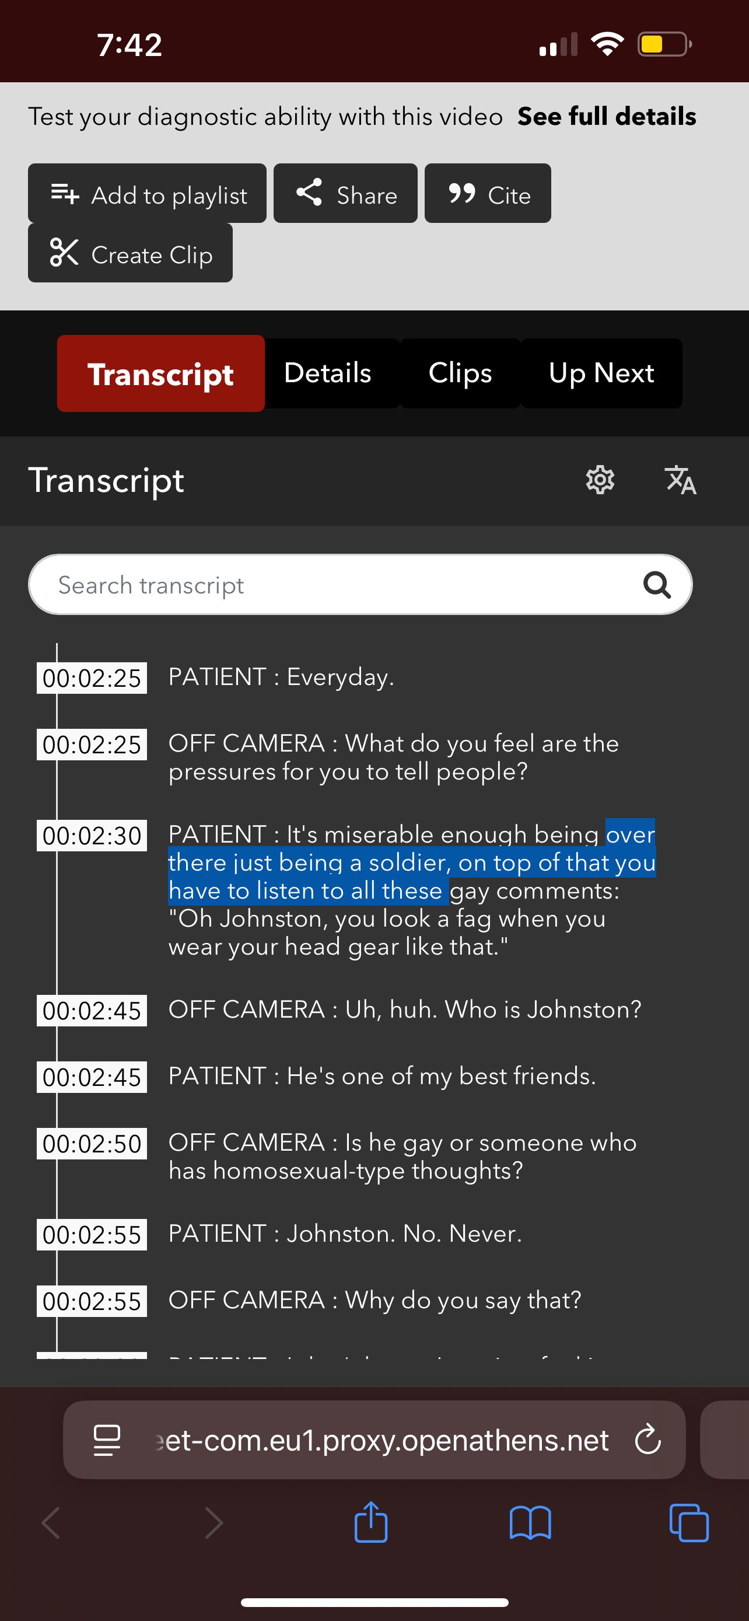Tap the search magnifier icon
The width and height of the screenshot is (749, 1621).
coord(657,585)
